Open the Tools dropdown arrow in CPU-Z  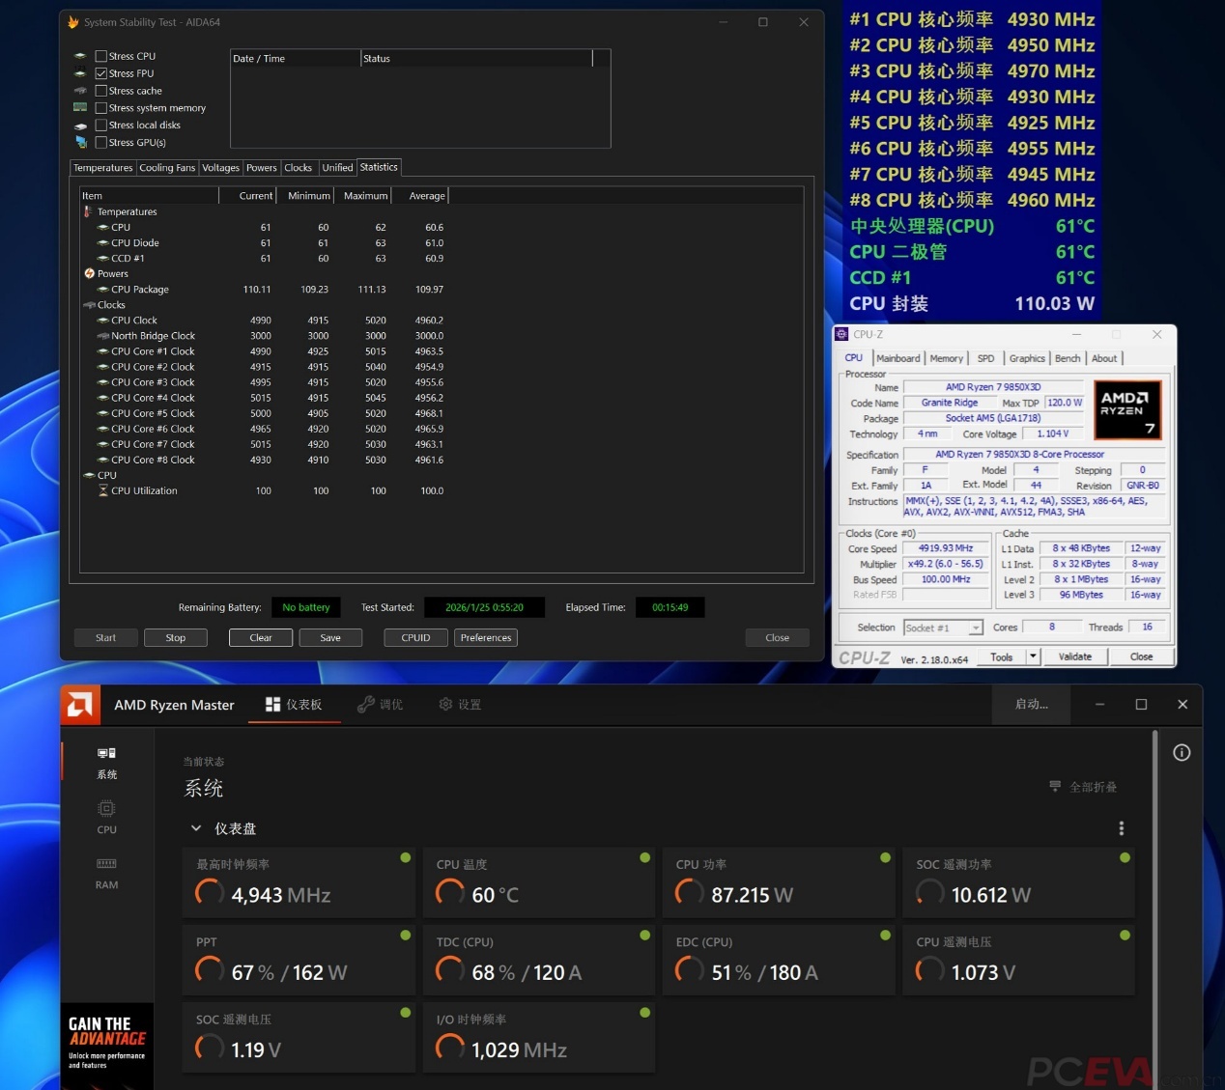pos(1033,657)
